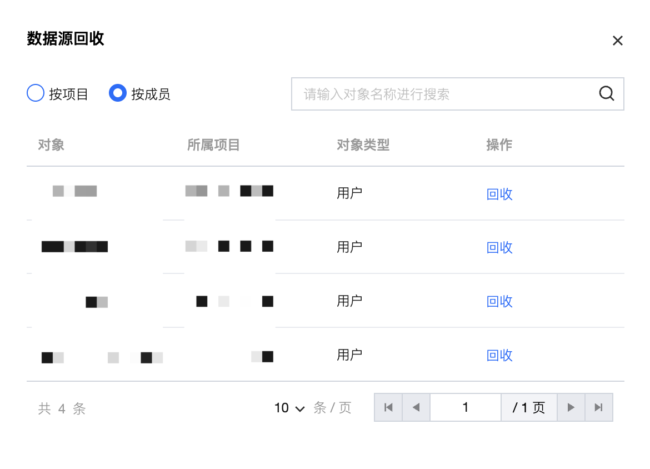The width and height of the screenshot is (650, 469).
Task: Click the page number input box
Action: pyautogui.click(x=465, y=407)
